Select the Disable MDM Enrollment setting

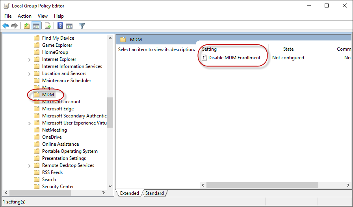pos(234,58)
